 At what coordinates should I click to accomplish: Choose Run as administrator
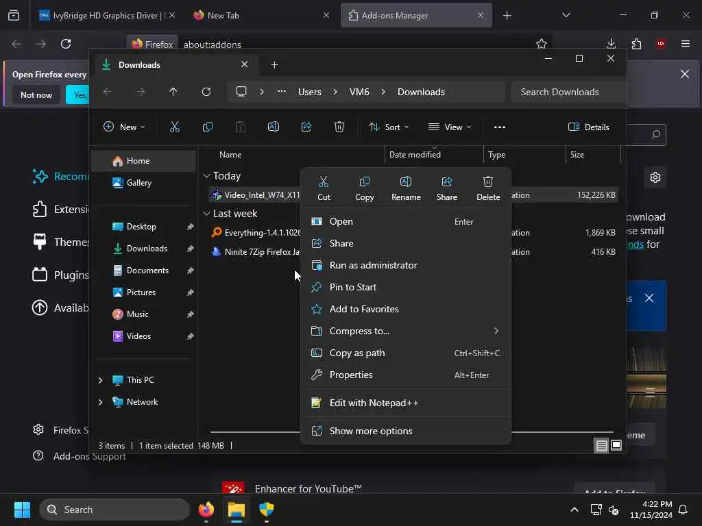click(x=406, y=265)
